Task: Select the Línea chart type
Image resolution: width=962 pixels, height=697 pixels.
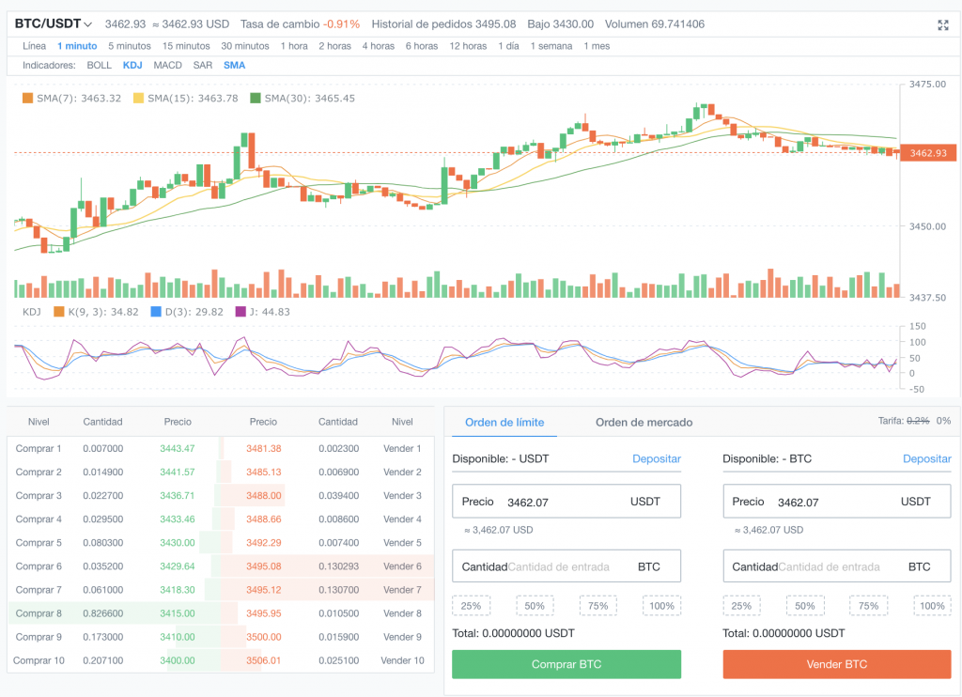Action: point(35,46)
